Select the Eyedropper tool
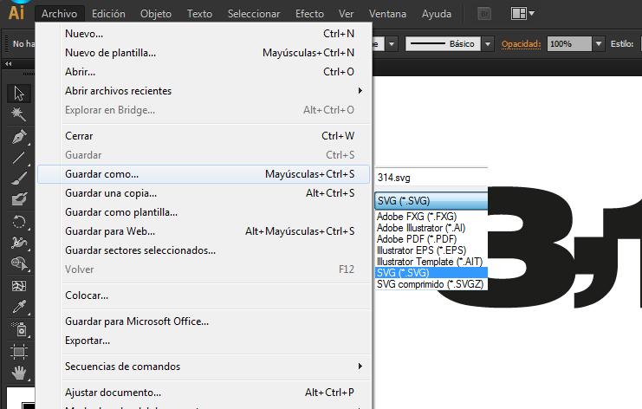The width and height of the screenshot is (642, 409). pos(18,307)
